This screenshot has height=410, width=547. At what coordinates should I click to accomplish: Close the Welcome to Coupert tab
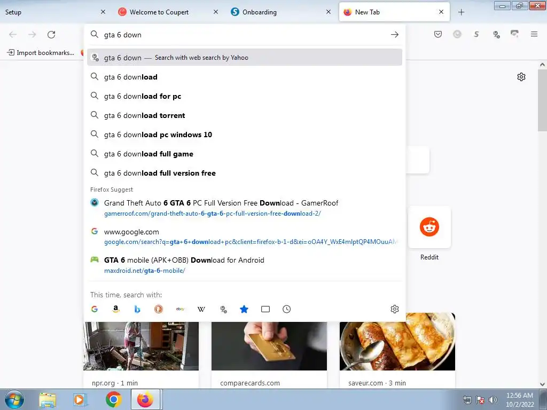click(x=216, y=12)
